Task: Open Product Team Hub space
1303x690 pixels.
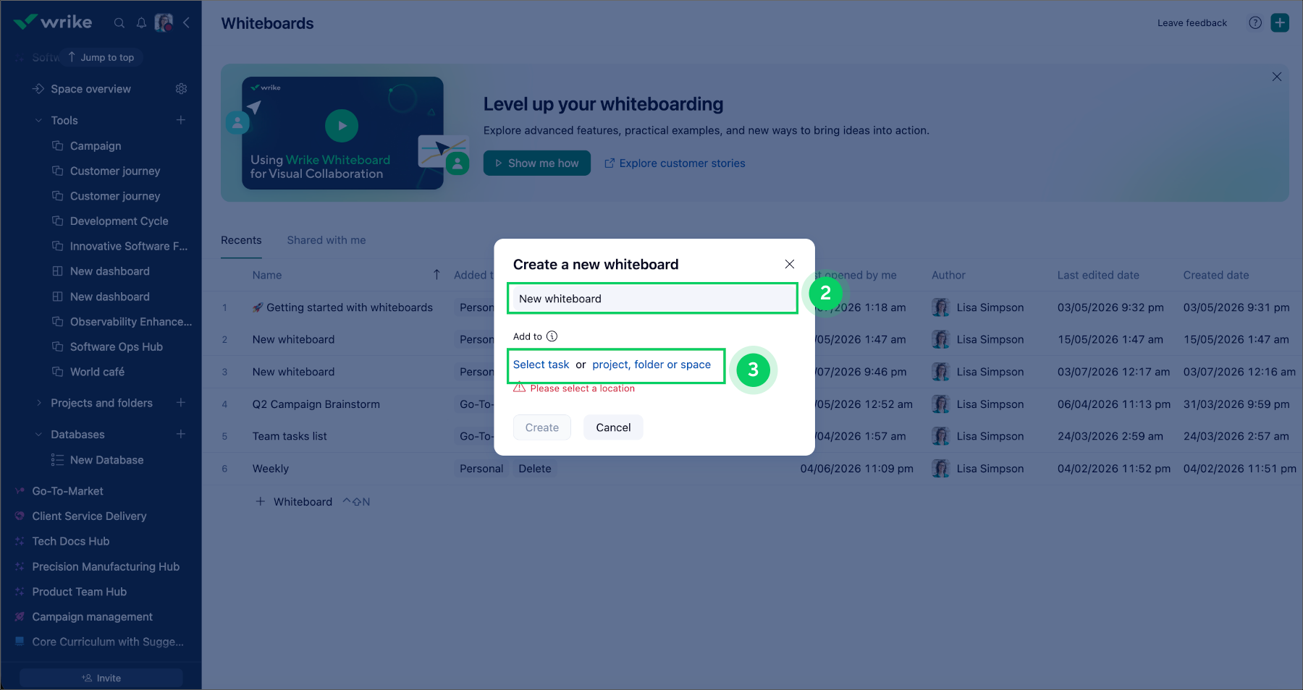Action: [80, 592]
